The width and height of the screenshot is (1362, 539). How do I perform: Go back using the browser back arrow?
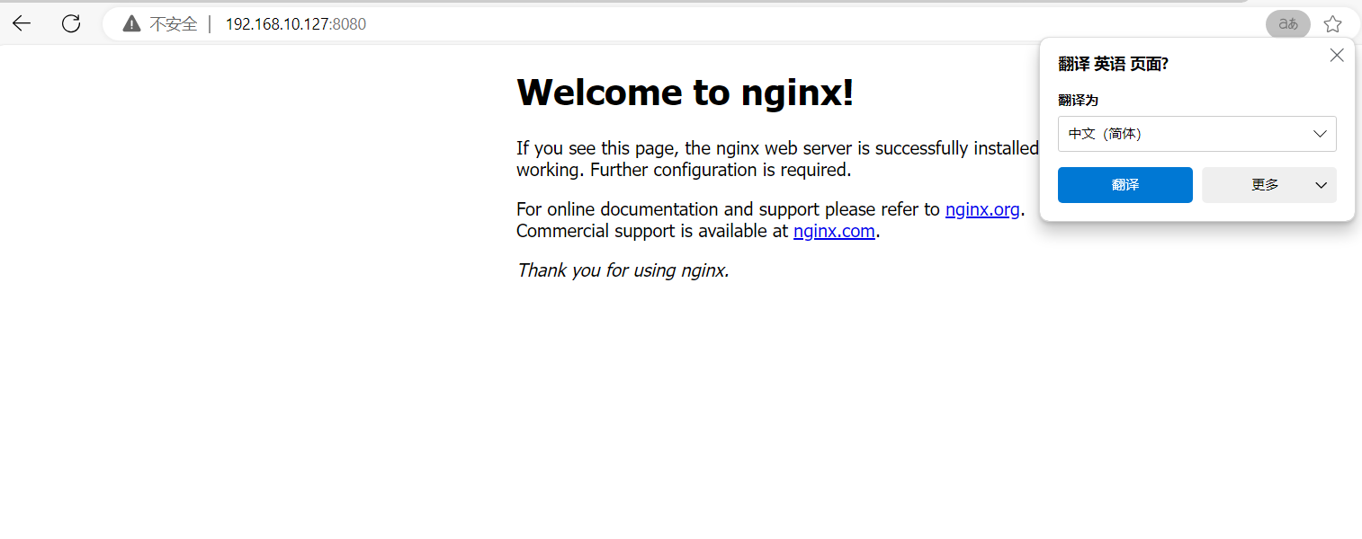tap(22, 24)
